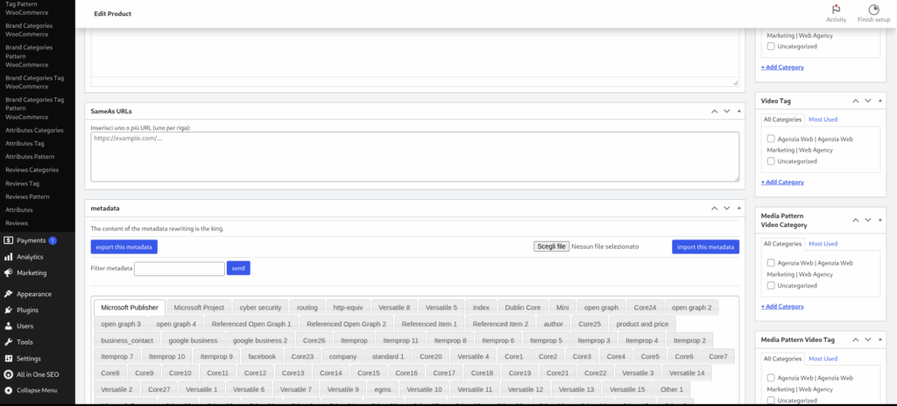The image size is (897, 406).
Task: Move SameAs URLs panel down
Action: (x=726, y=111)
